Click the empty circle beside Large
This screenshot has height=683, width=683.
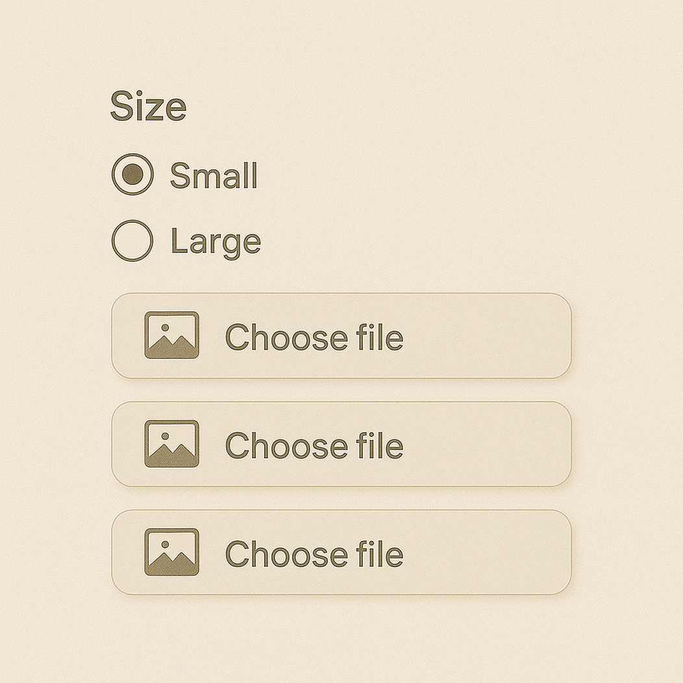132,240
